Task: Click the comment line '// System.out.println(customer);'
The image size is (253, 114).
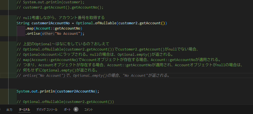Action: (x=50, y=2)
